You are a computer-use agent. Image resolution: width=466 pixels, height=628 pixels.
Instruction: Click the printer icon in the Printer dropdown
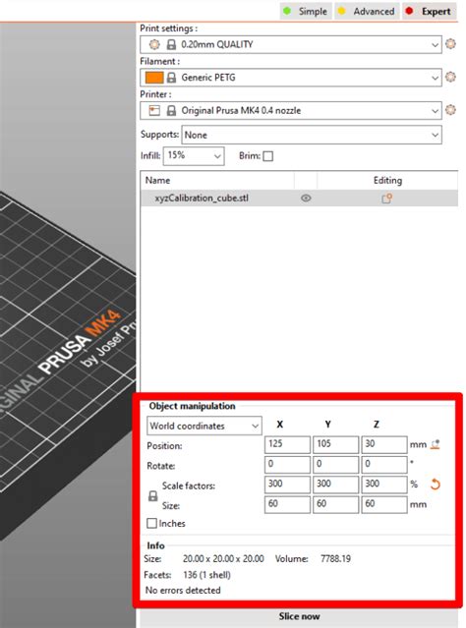[x=154, y=110]
